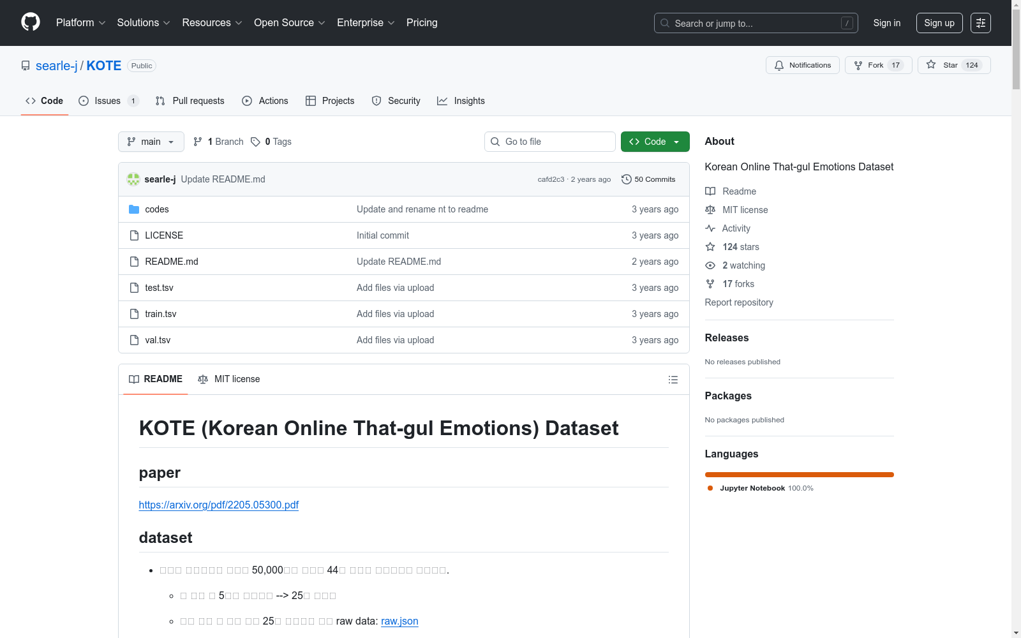This screenshot has height=638, width=1021.
Task: Click the star icon beside 124 stars
Action: pos(710,247)
